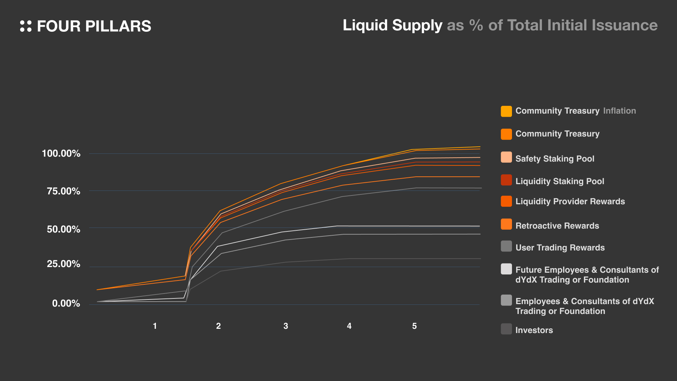
Task: Click year 3 on the x-axis
Action: (x=286, y=326)
